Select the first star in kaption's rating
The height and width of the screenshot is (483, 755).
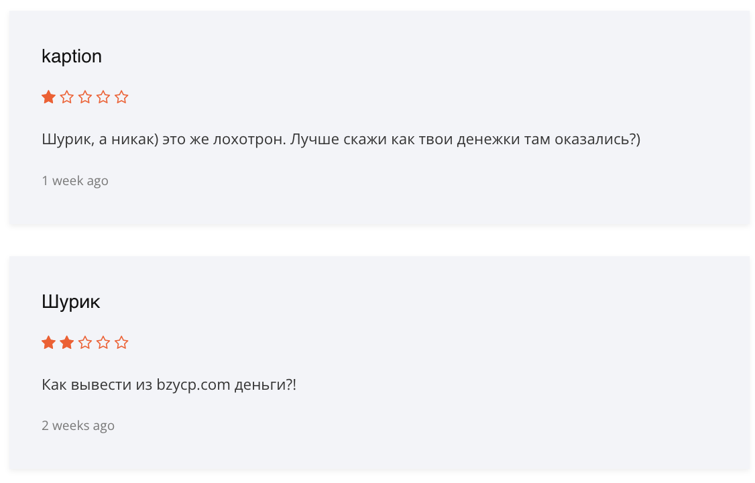48,97
